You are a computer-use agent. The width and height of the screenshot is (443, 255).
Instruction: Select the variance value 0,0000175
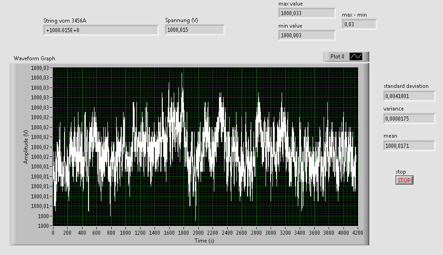tap(409, 118)
